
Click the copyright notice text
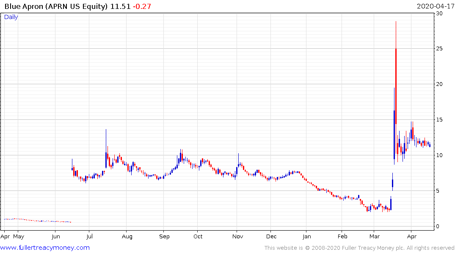[359, 248]
